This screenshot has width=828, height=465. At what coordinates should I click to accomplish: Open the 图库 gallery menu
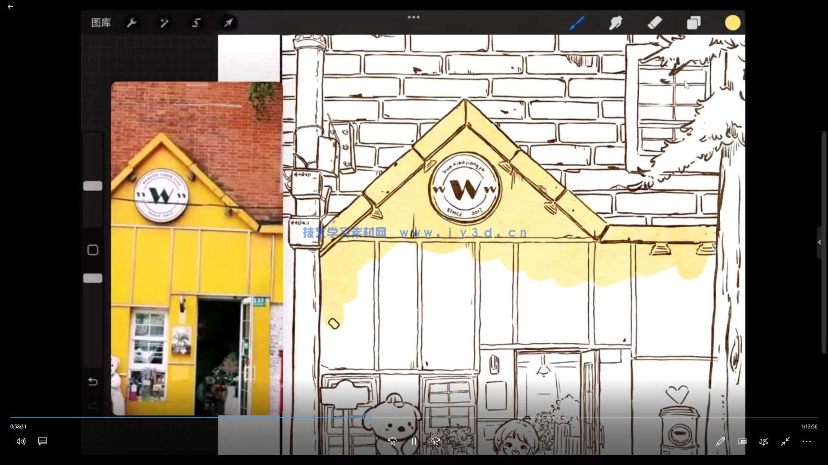(x=101, y=22)
